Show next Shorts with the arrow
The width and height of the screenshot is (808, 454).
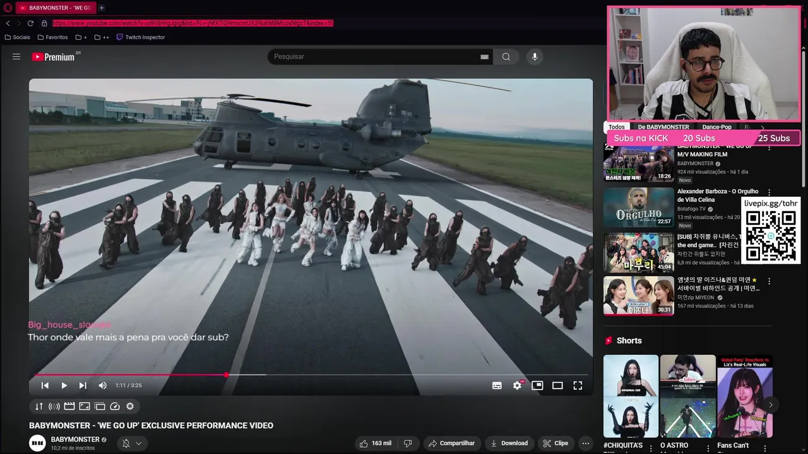pyautogui.click(x=770, y=405)
